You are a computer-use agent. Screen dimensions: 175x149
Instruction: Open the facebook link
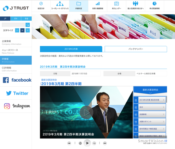tap(17, 80)
